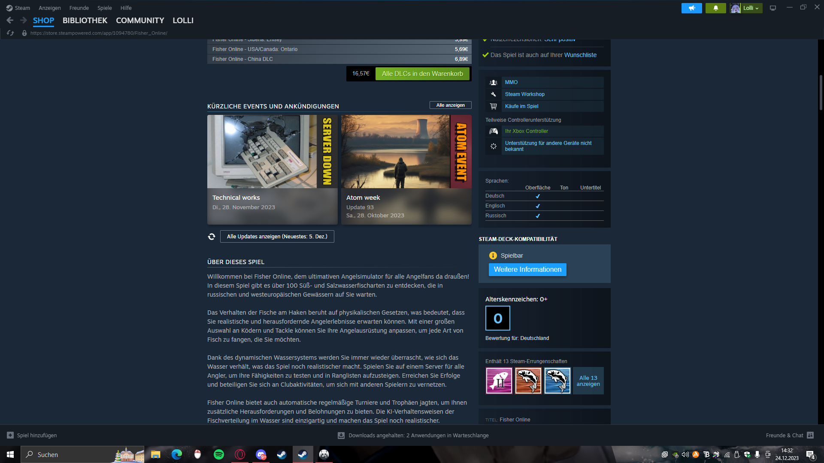Click the refresh icon beside Alle Updates
The width and height of the screenshot is (824, 463).
(x=212, y=237)
